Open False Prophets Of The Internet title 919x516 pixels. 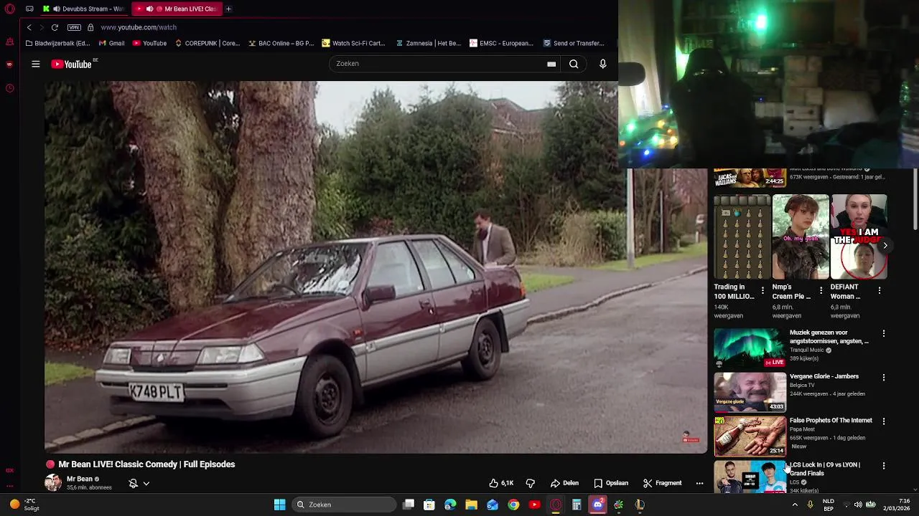(x=831, y=421)
